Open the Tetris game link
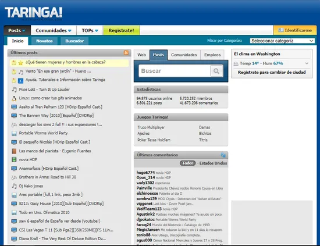 click(x=203, y=140)
